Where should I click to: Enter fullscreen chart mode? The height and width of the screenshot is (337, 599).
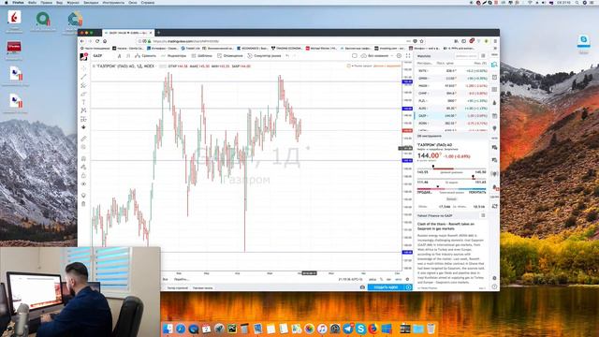pyautogui.click(x=408, y=56)
